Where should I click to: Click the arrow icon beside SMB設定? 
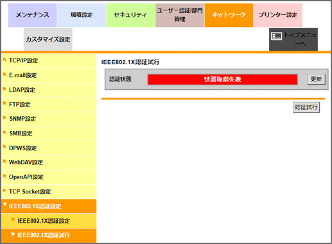(4, 132)
